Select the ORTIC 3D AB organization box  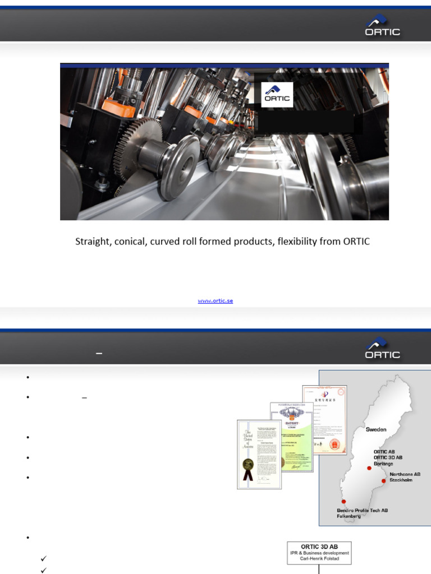319,553
